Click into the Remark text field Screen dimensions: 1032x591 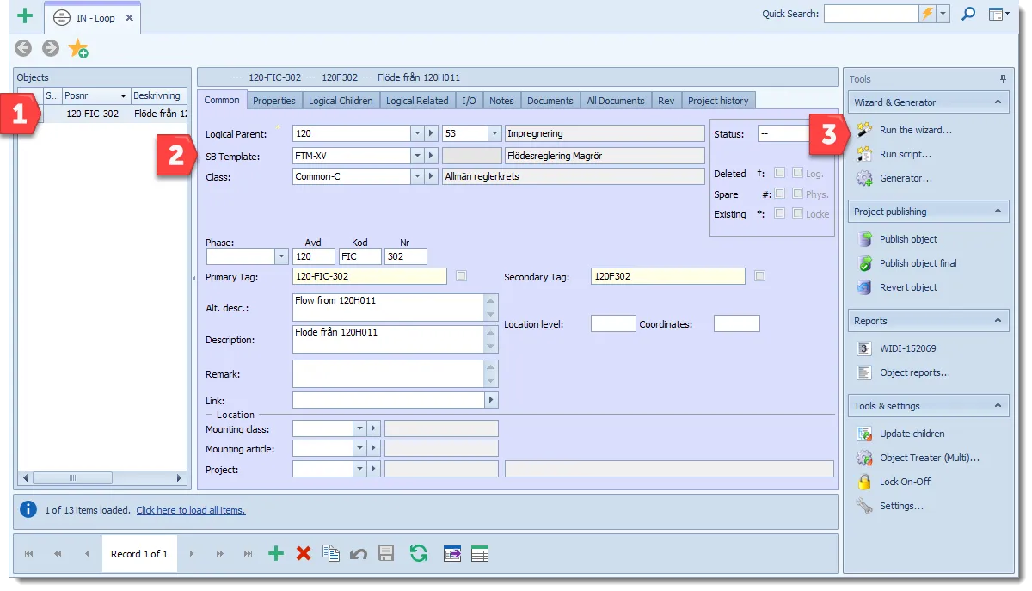coord(389,374)
